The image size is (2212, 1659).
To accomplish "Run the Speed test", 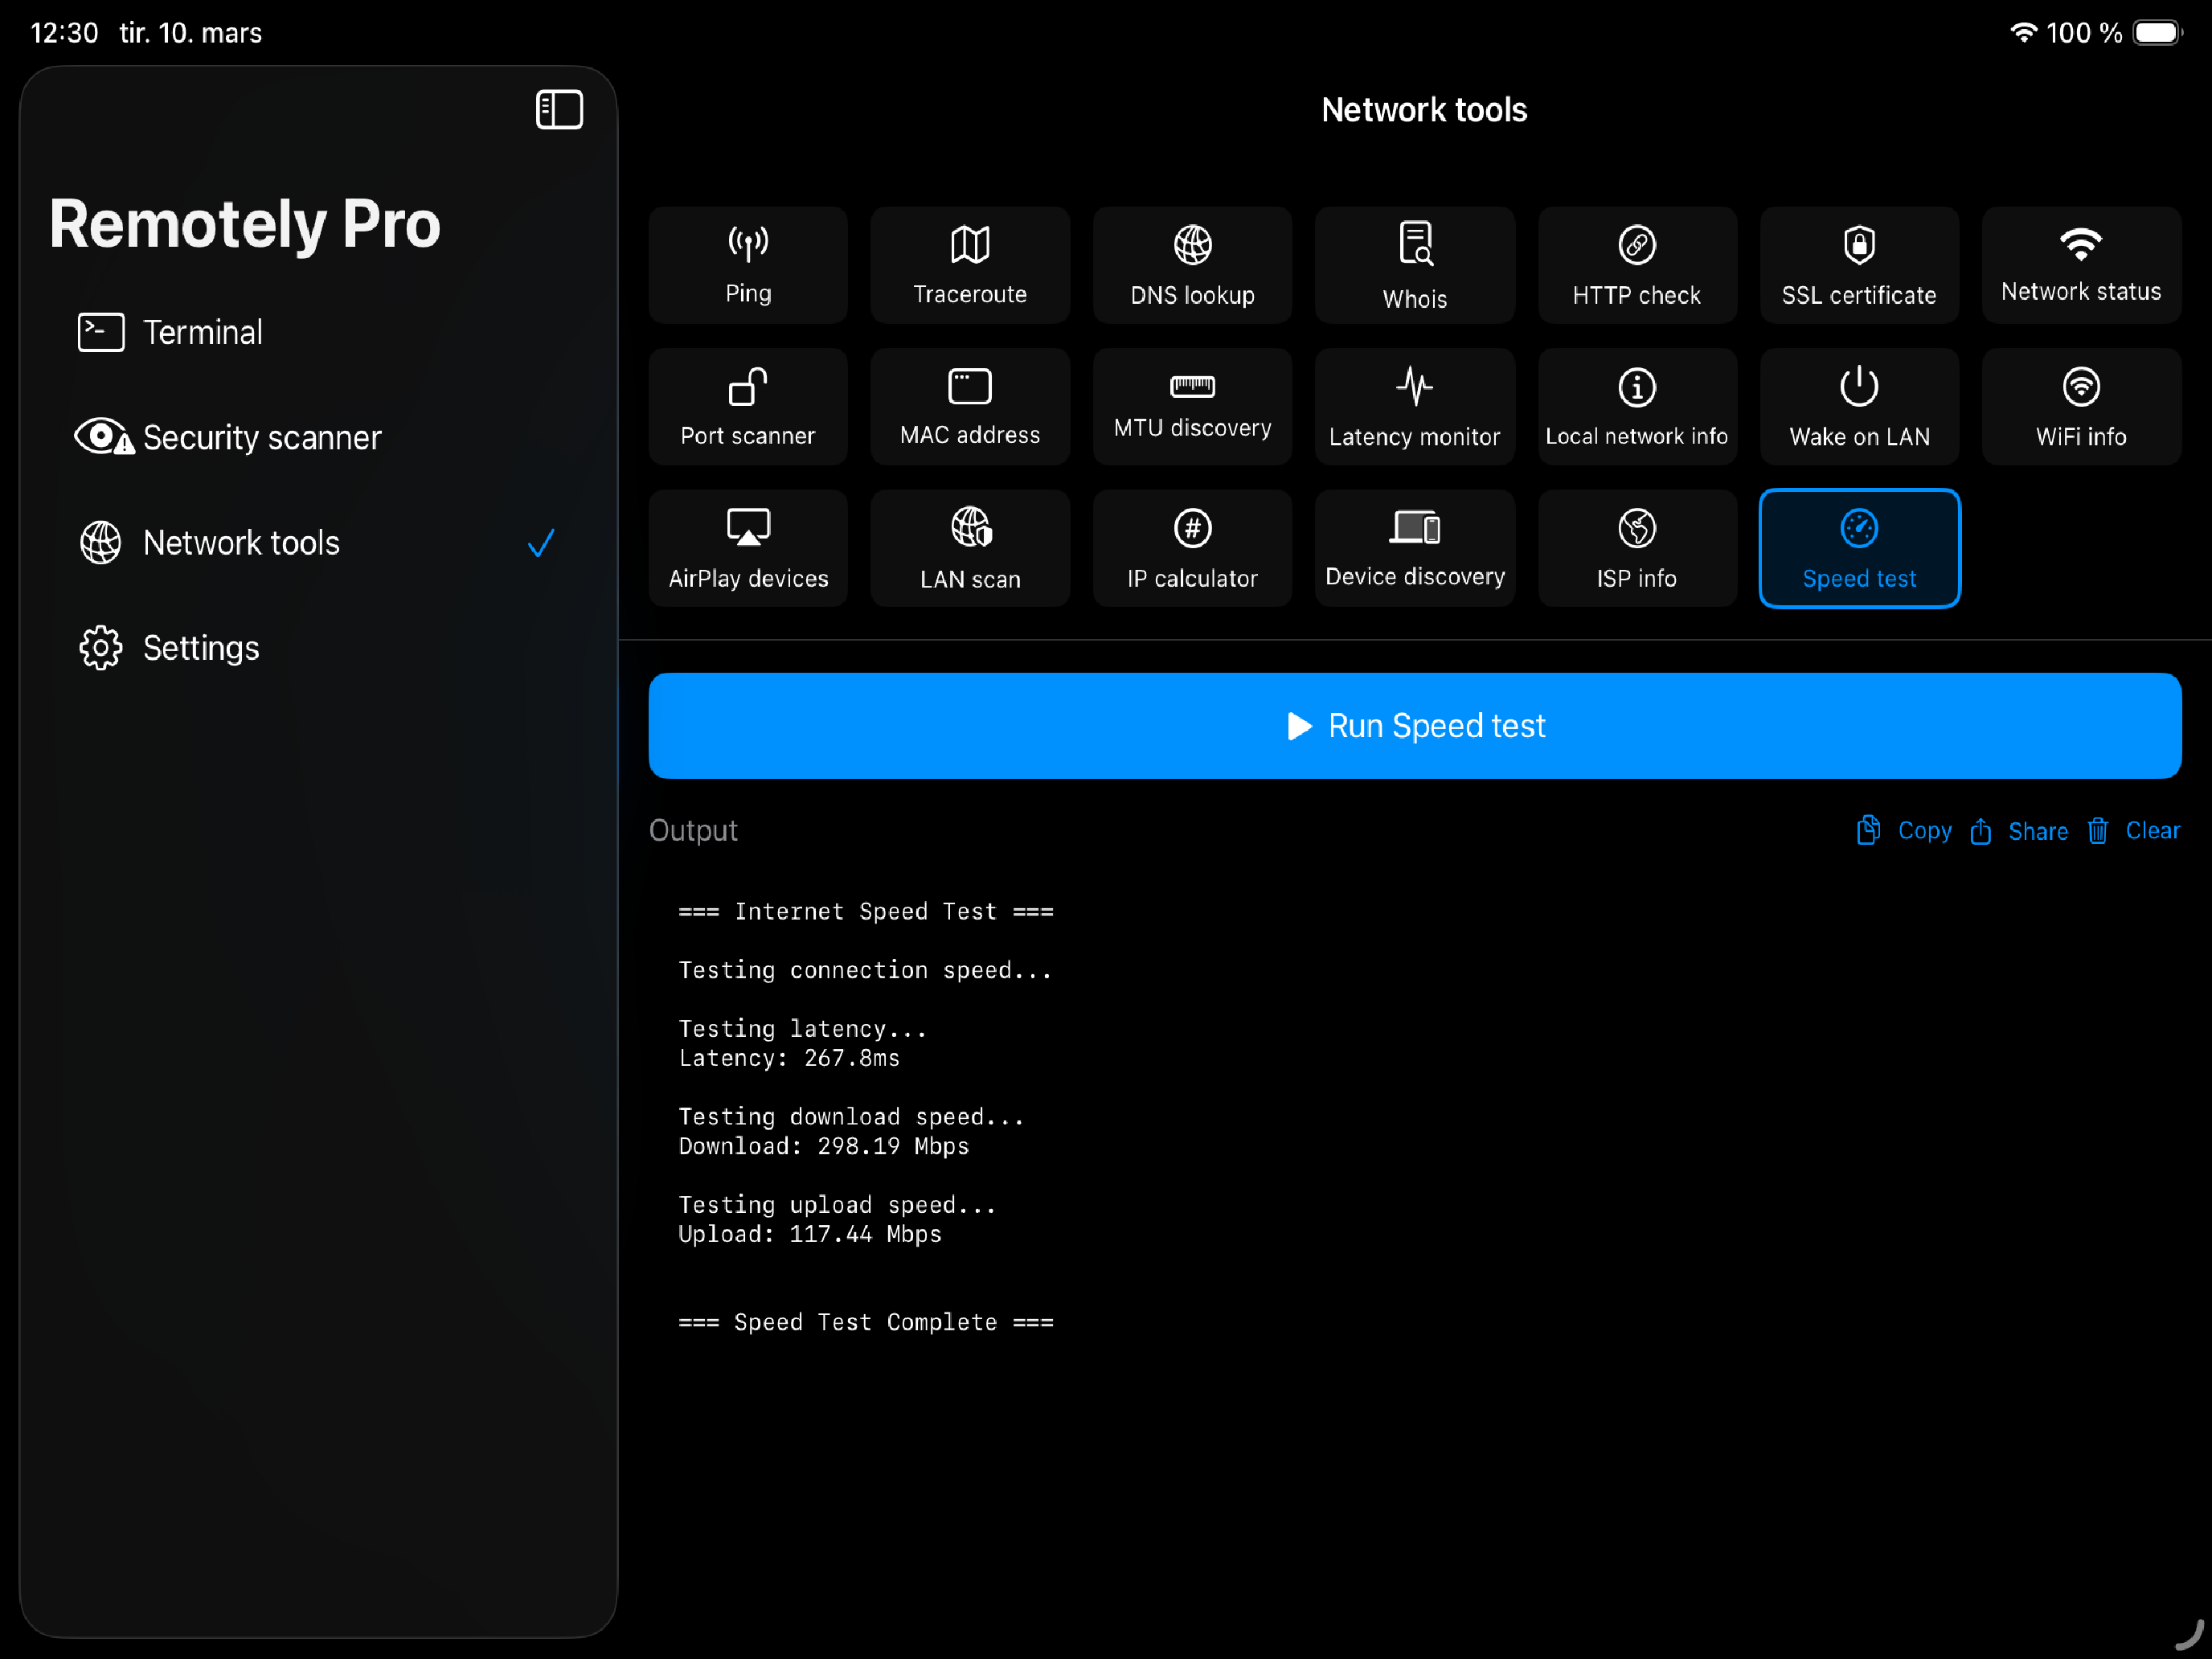I will (x=1414, y=726).
